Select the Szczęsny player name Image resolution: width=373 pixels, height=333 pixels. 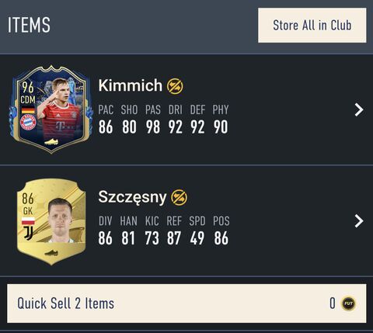point(132,197)
